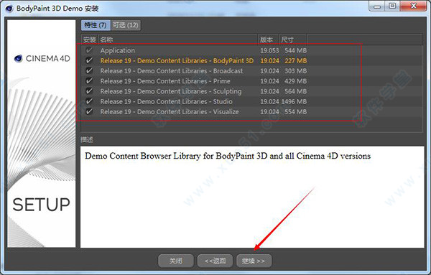This screenshot has height=275, width=431.
Task: Select the Prime library row name
Action: tap(165, 81)
